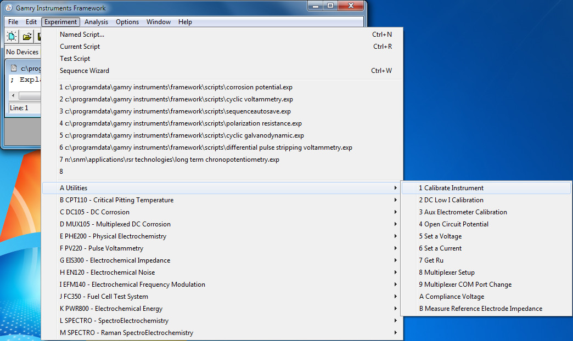The height and width of the screenshot is (341, 573).
Task: Choose DC Low I Calibration
Action: pyautogui.click(x=486, y=200)
